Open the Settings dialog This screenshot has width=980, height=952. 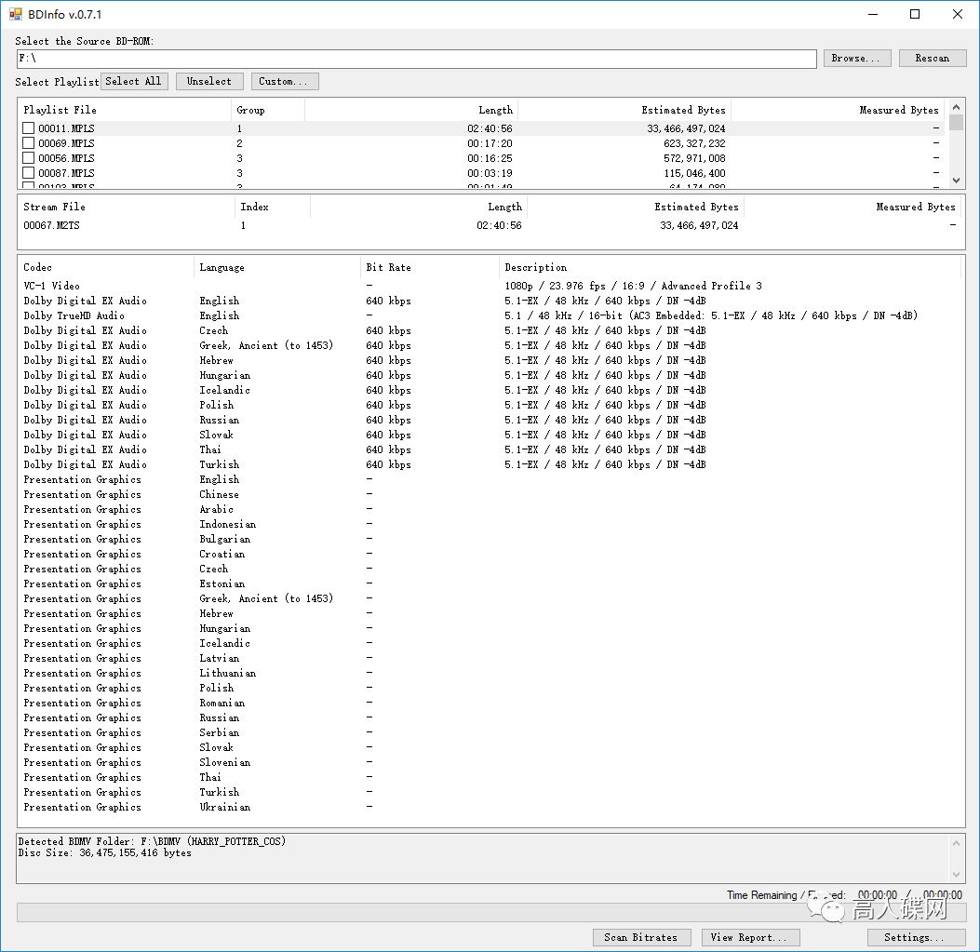click(913, 937)
